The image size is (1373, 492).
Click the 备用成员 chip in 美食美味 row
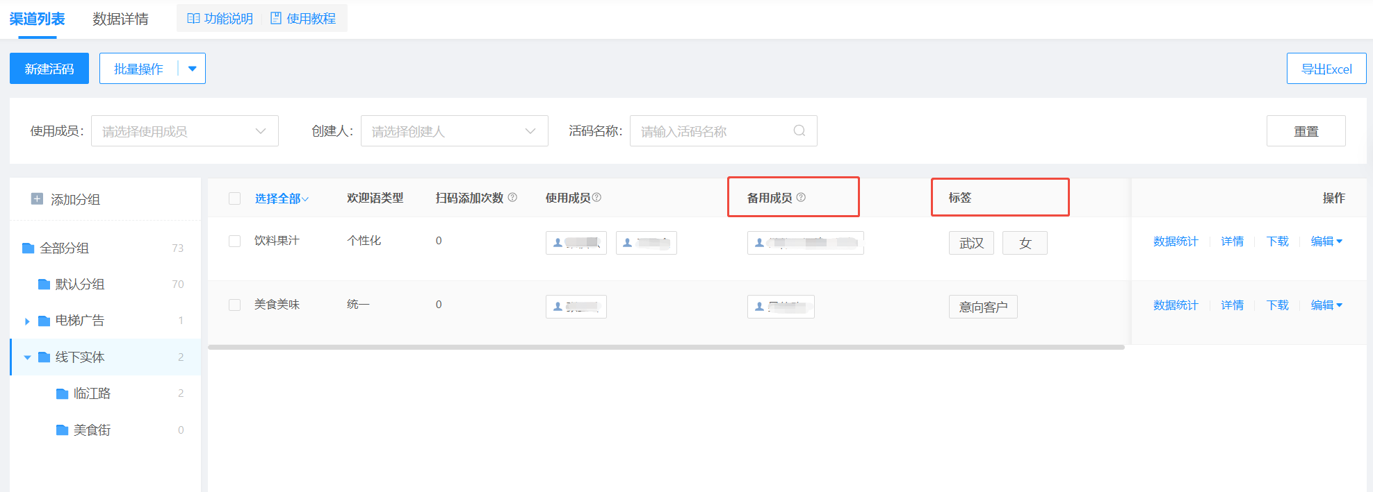coord(781,307)
